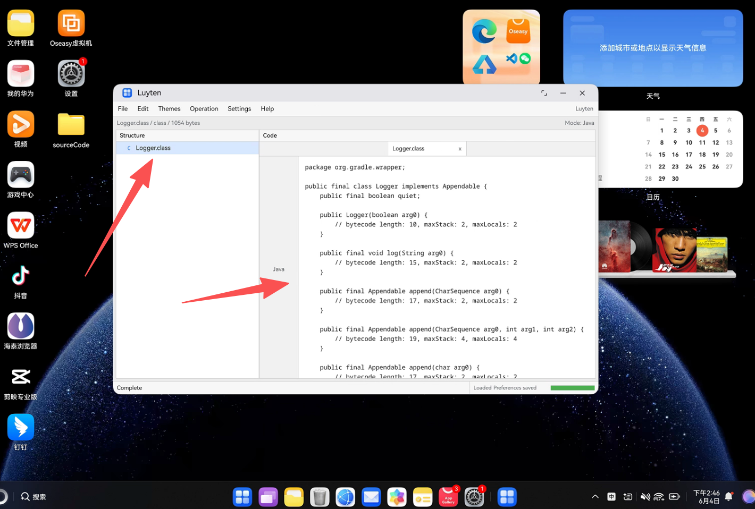Viewport: 755px width, 509px height.
Task: Open the launcher grid icon in dock
Action: point(242,497)
